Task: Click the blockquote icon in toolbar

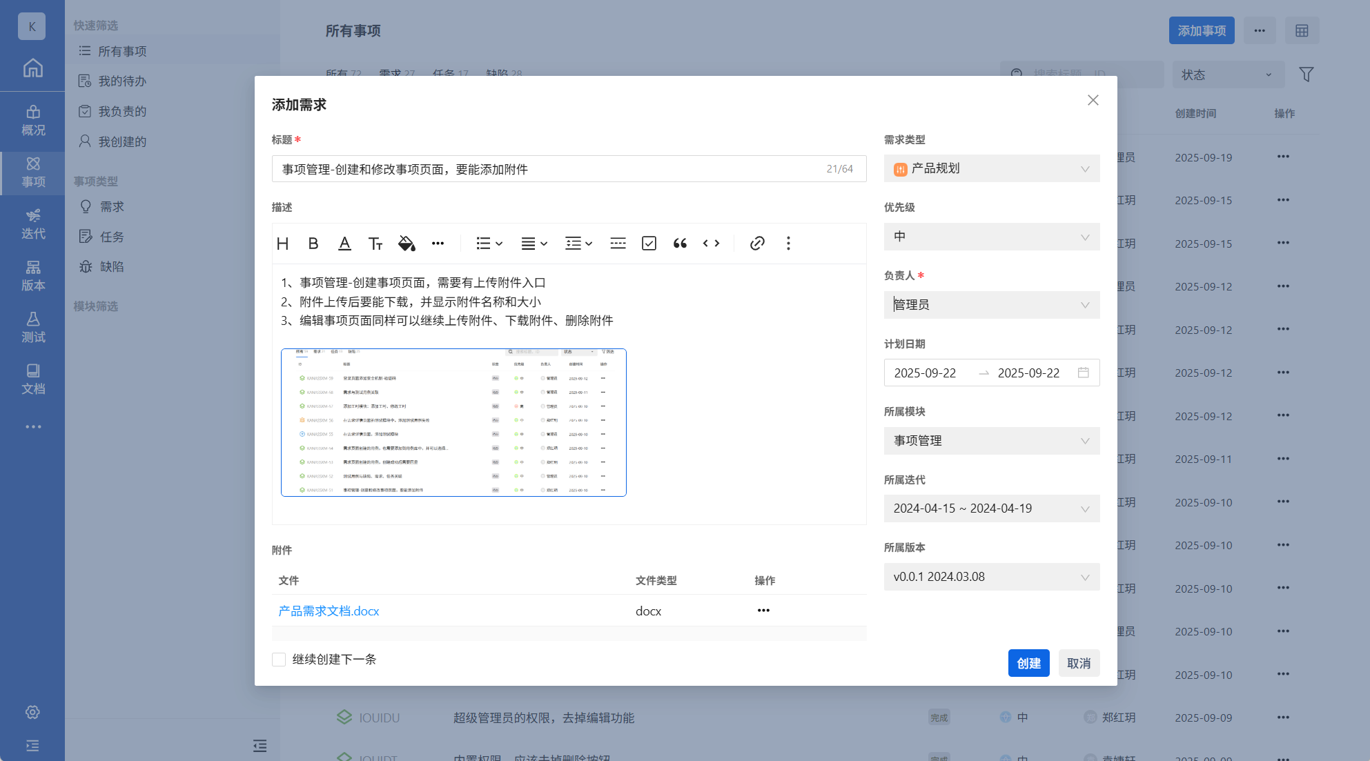Action: (x=680, y=244)
